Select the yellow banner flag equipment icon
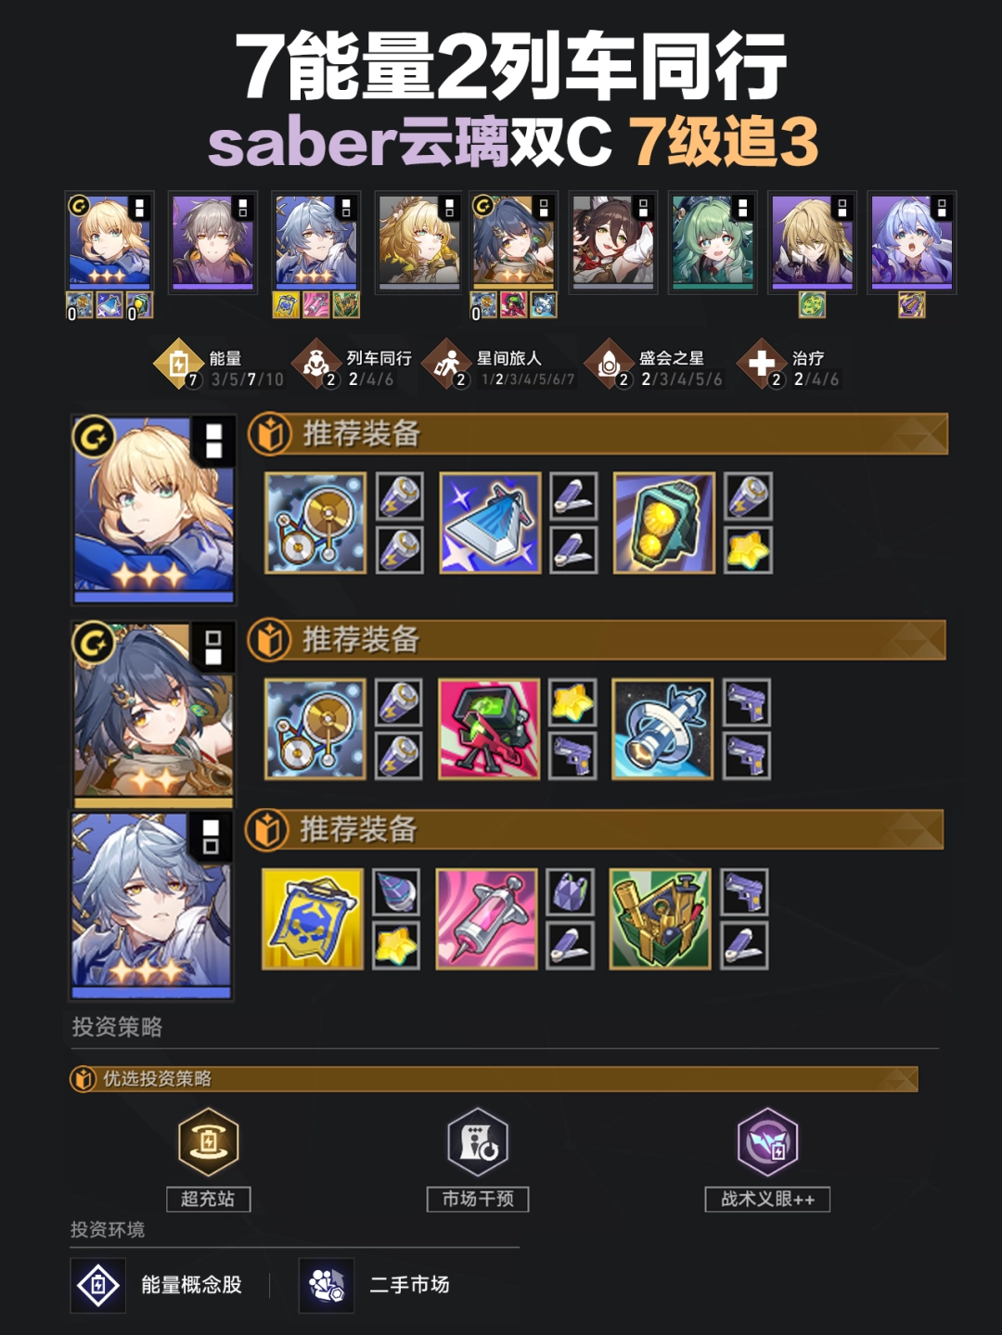This screenshot has width=1002, height=1335. [313, 919]
